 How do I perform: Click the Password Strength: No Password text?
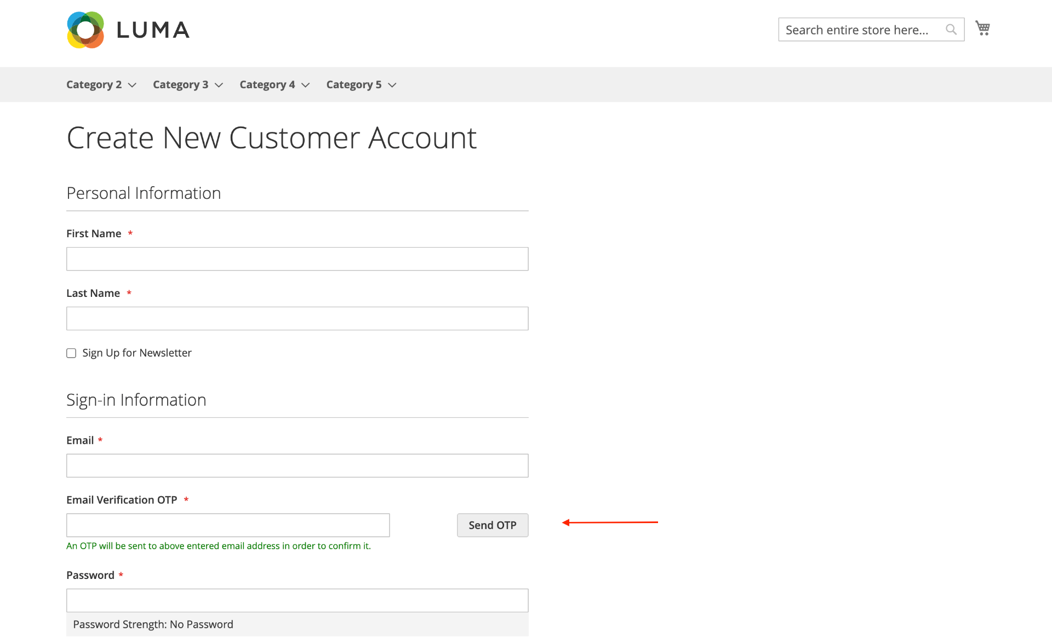[x=153, y=624]
